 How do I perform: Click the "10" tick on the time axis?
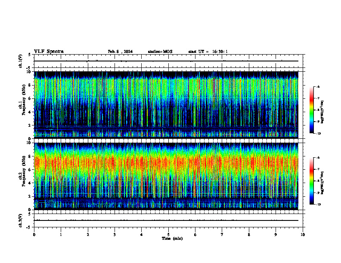pos(303,235)
